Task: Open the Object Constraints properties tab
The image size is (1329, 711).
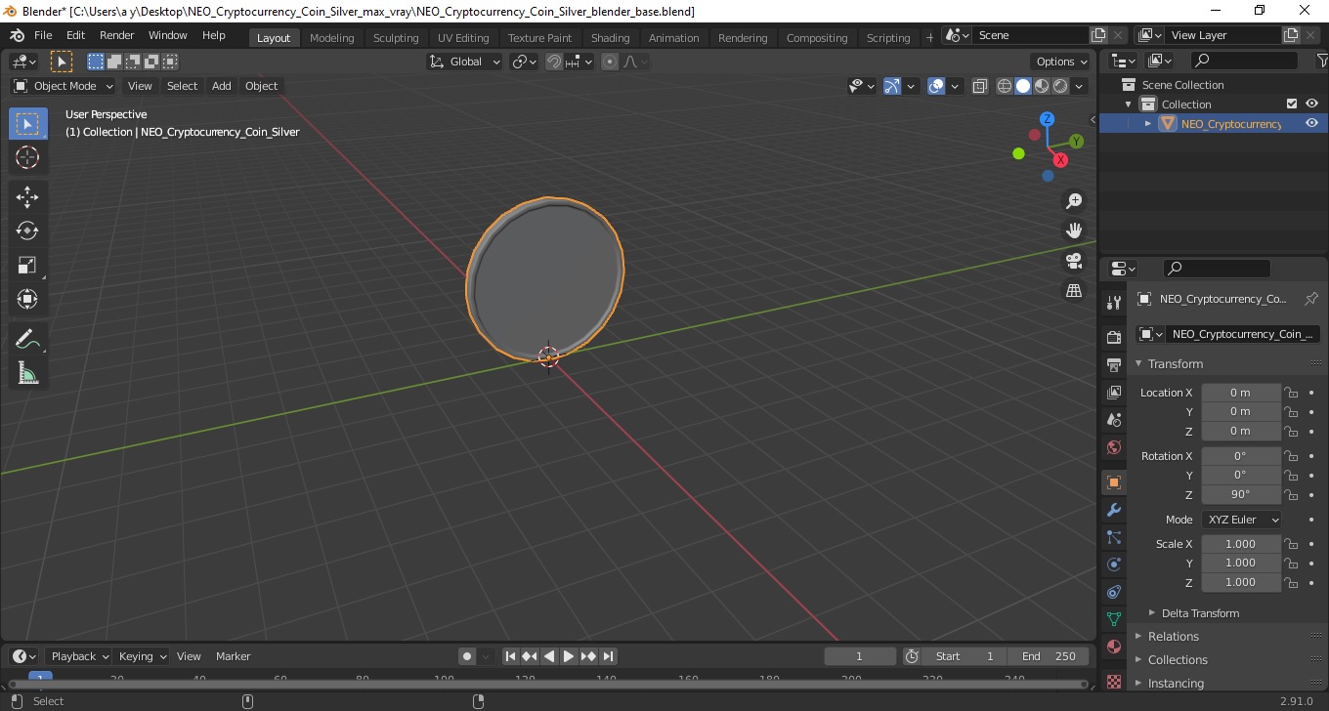Action: click(1113, 592)
